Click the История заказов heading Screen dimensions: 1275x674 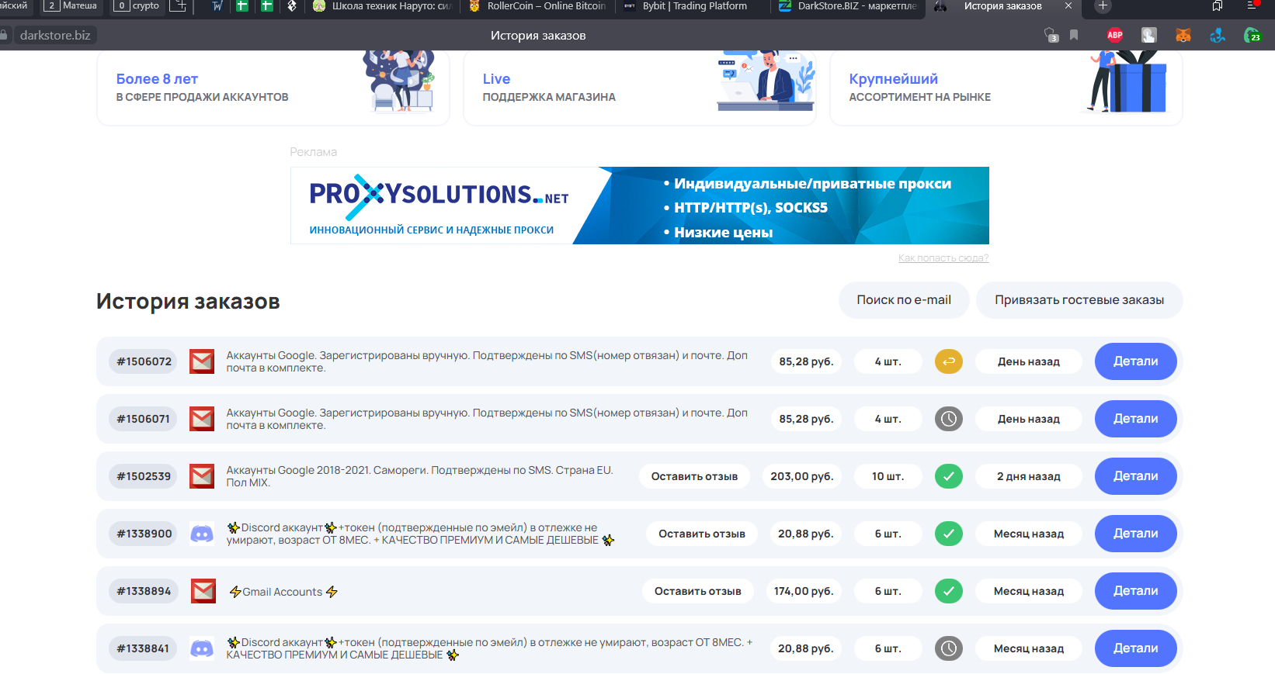[188, 302]
